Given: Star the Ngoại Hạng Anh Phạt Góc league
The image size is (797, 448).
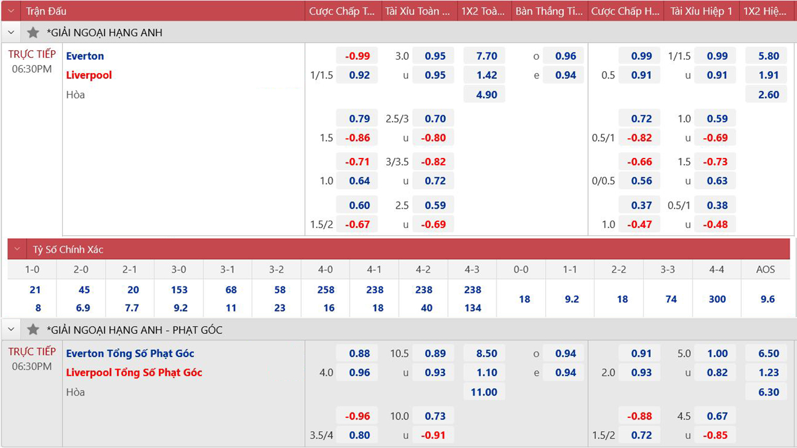Looking at the screenshot, I should click(33, 330).
